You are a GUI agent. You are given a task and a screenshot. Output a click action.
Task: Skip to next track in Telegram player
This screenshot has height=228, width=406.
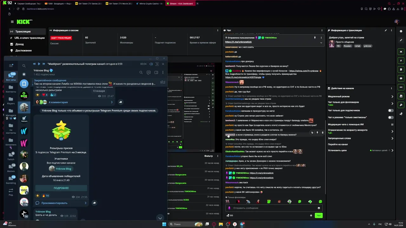point(44,64)
